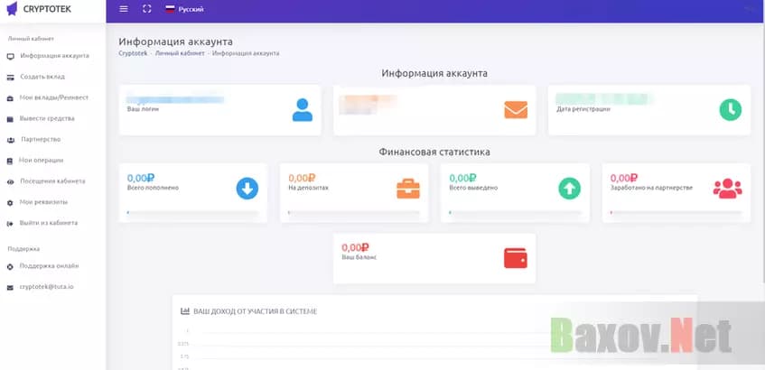Click the Ваш логин label

pos(143,109)
